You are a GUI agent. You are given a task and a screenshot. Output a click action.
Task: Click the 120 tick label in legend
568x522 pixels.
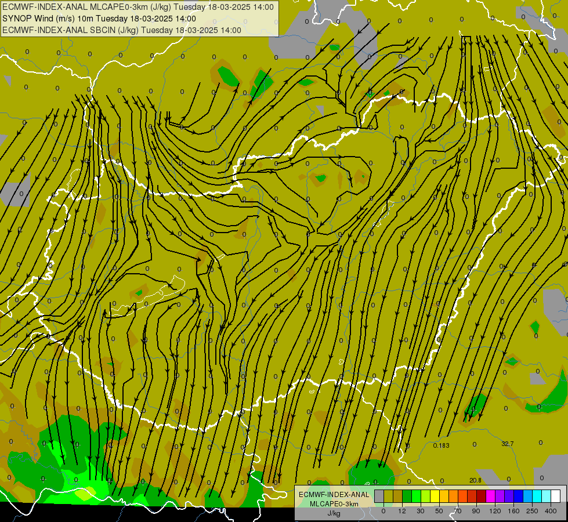(495, 512)
